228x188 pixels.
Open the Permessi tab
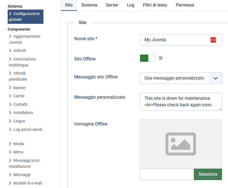[185, 5]
